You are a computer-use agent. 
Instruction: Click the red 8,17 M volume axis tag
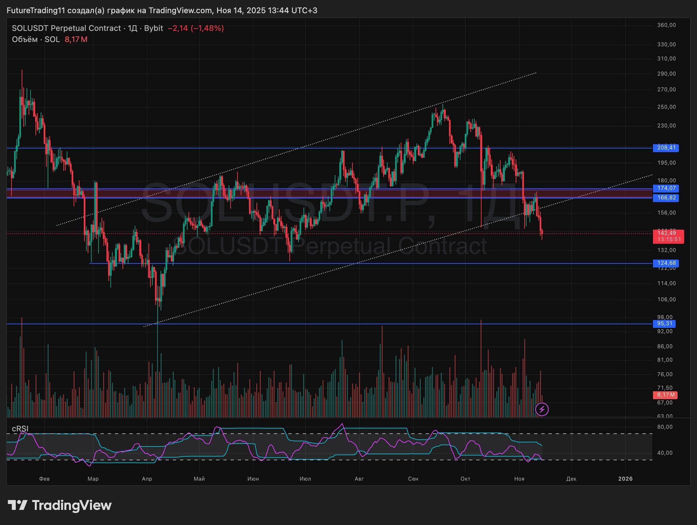pos(665,395)
